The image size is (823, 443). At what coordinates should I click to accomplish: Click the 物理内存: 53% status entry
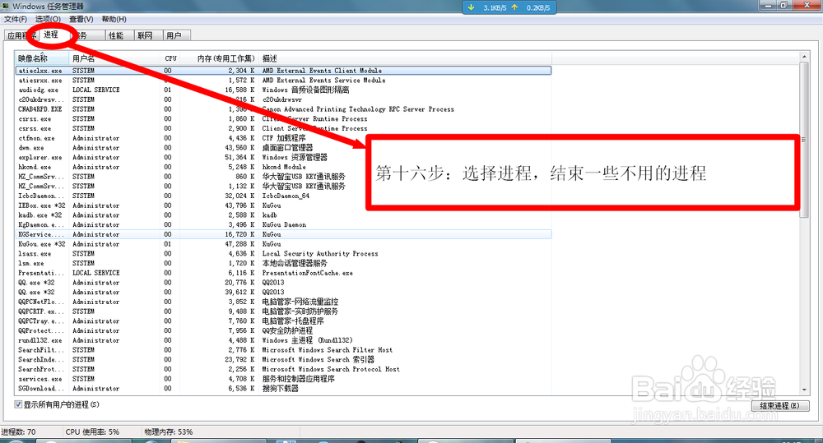(169, 432)
